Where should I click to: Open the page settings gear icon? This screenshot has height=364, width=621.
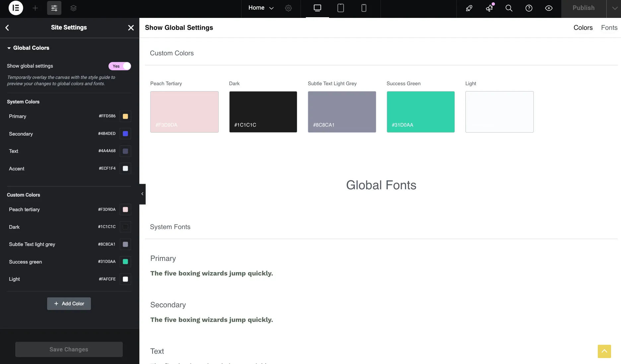tap(288, 8)
